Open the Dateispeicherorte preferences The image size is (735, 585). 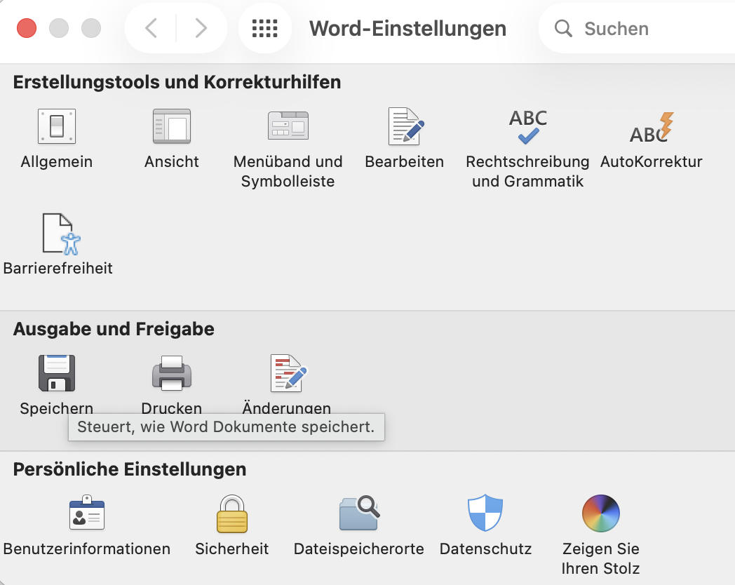point(358,514)
